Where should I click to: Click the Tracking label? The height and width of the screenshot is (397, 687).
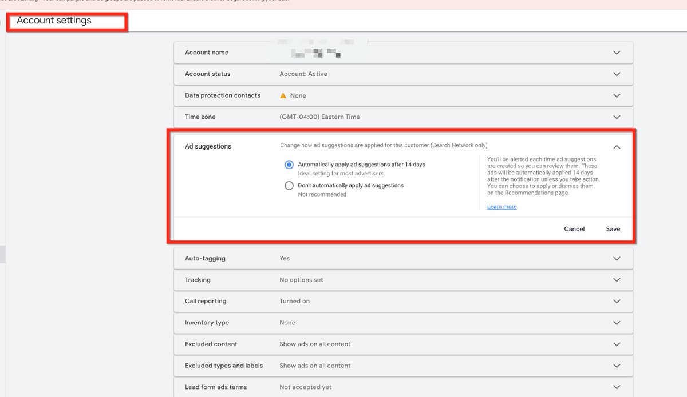[198, 280]
